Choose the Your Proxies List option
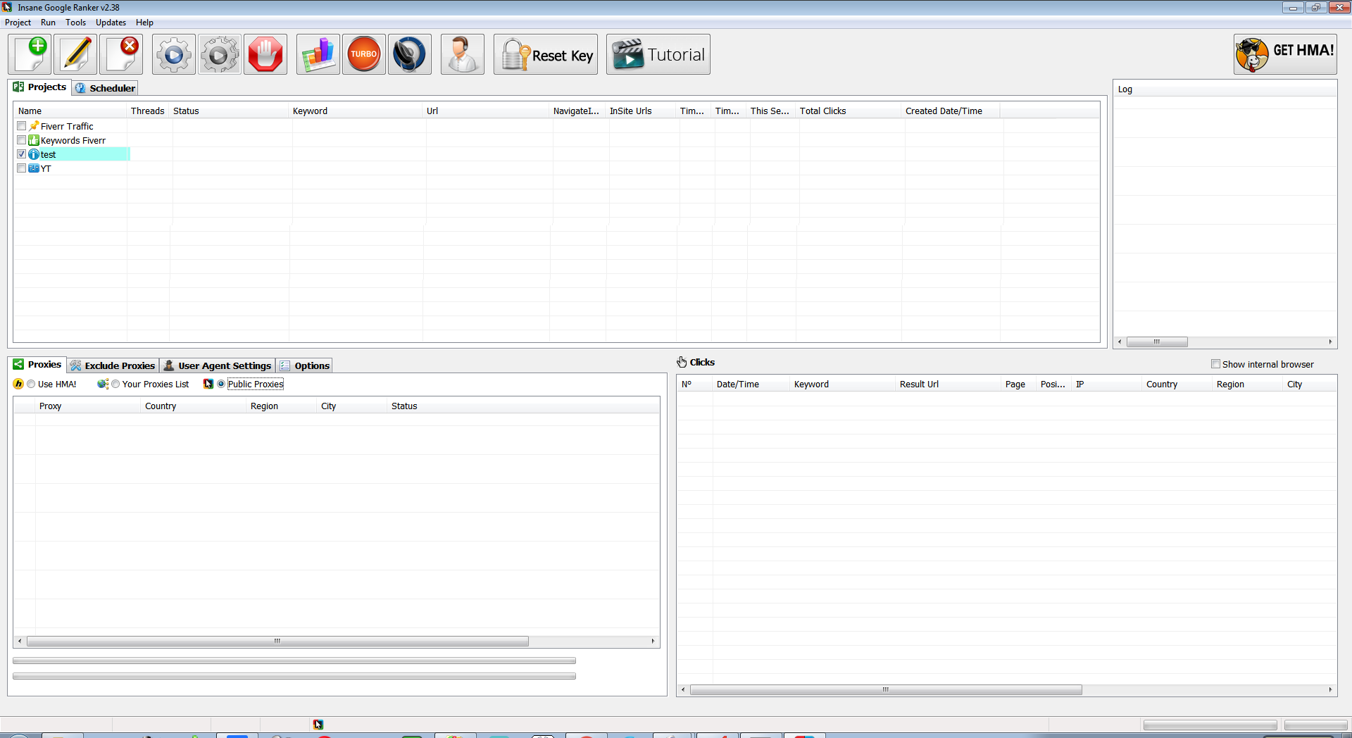The width and height of the screenshot is (1352, 738). [115, 384]
